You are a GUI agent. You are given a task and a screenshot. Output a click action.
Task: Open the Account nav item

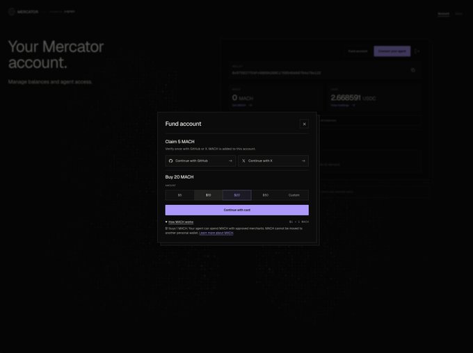tap(444, 14)
